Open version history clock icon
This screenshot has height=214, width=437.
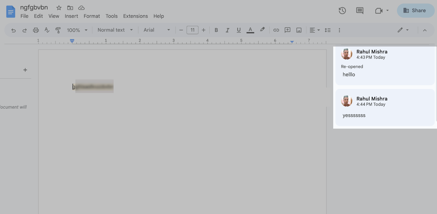(x=342, y=11)
